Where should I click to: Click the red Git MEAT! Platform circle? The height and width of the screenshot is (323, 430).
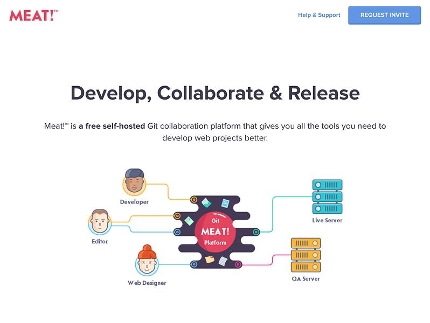point(216,232)
